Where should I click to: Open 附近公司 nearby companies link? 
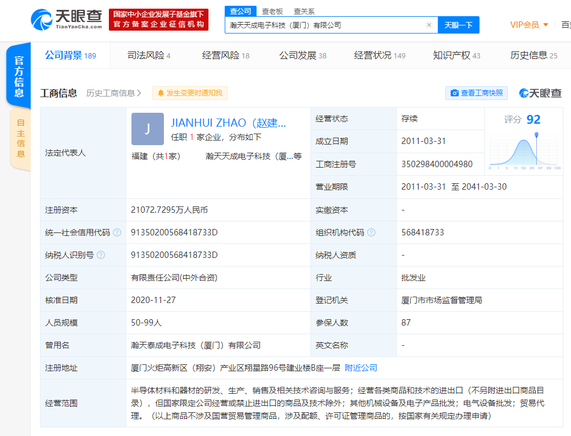click(361, 368)
